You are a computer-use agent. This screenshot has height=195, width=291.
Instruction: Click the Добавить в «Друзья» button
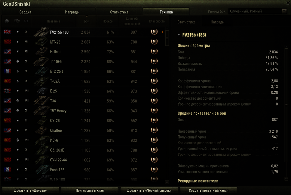pyautogui.click(x=30, y=190)
